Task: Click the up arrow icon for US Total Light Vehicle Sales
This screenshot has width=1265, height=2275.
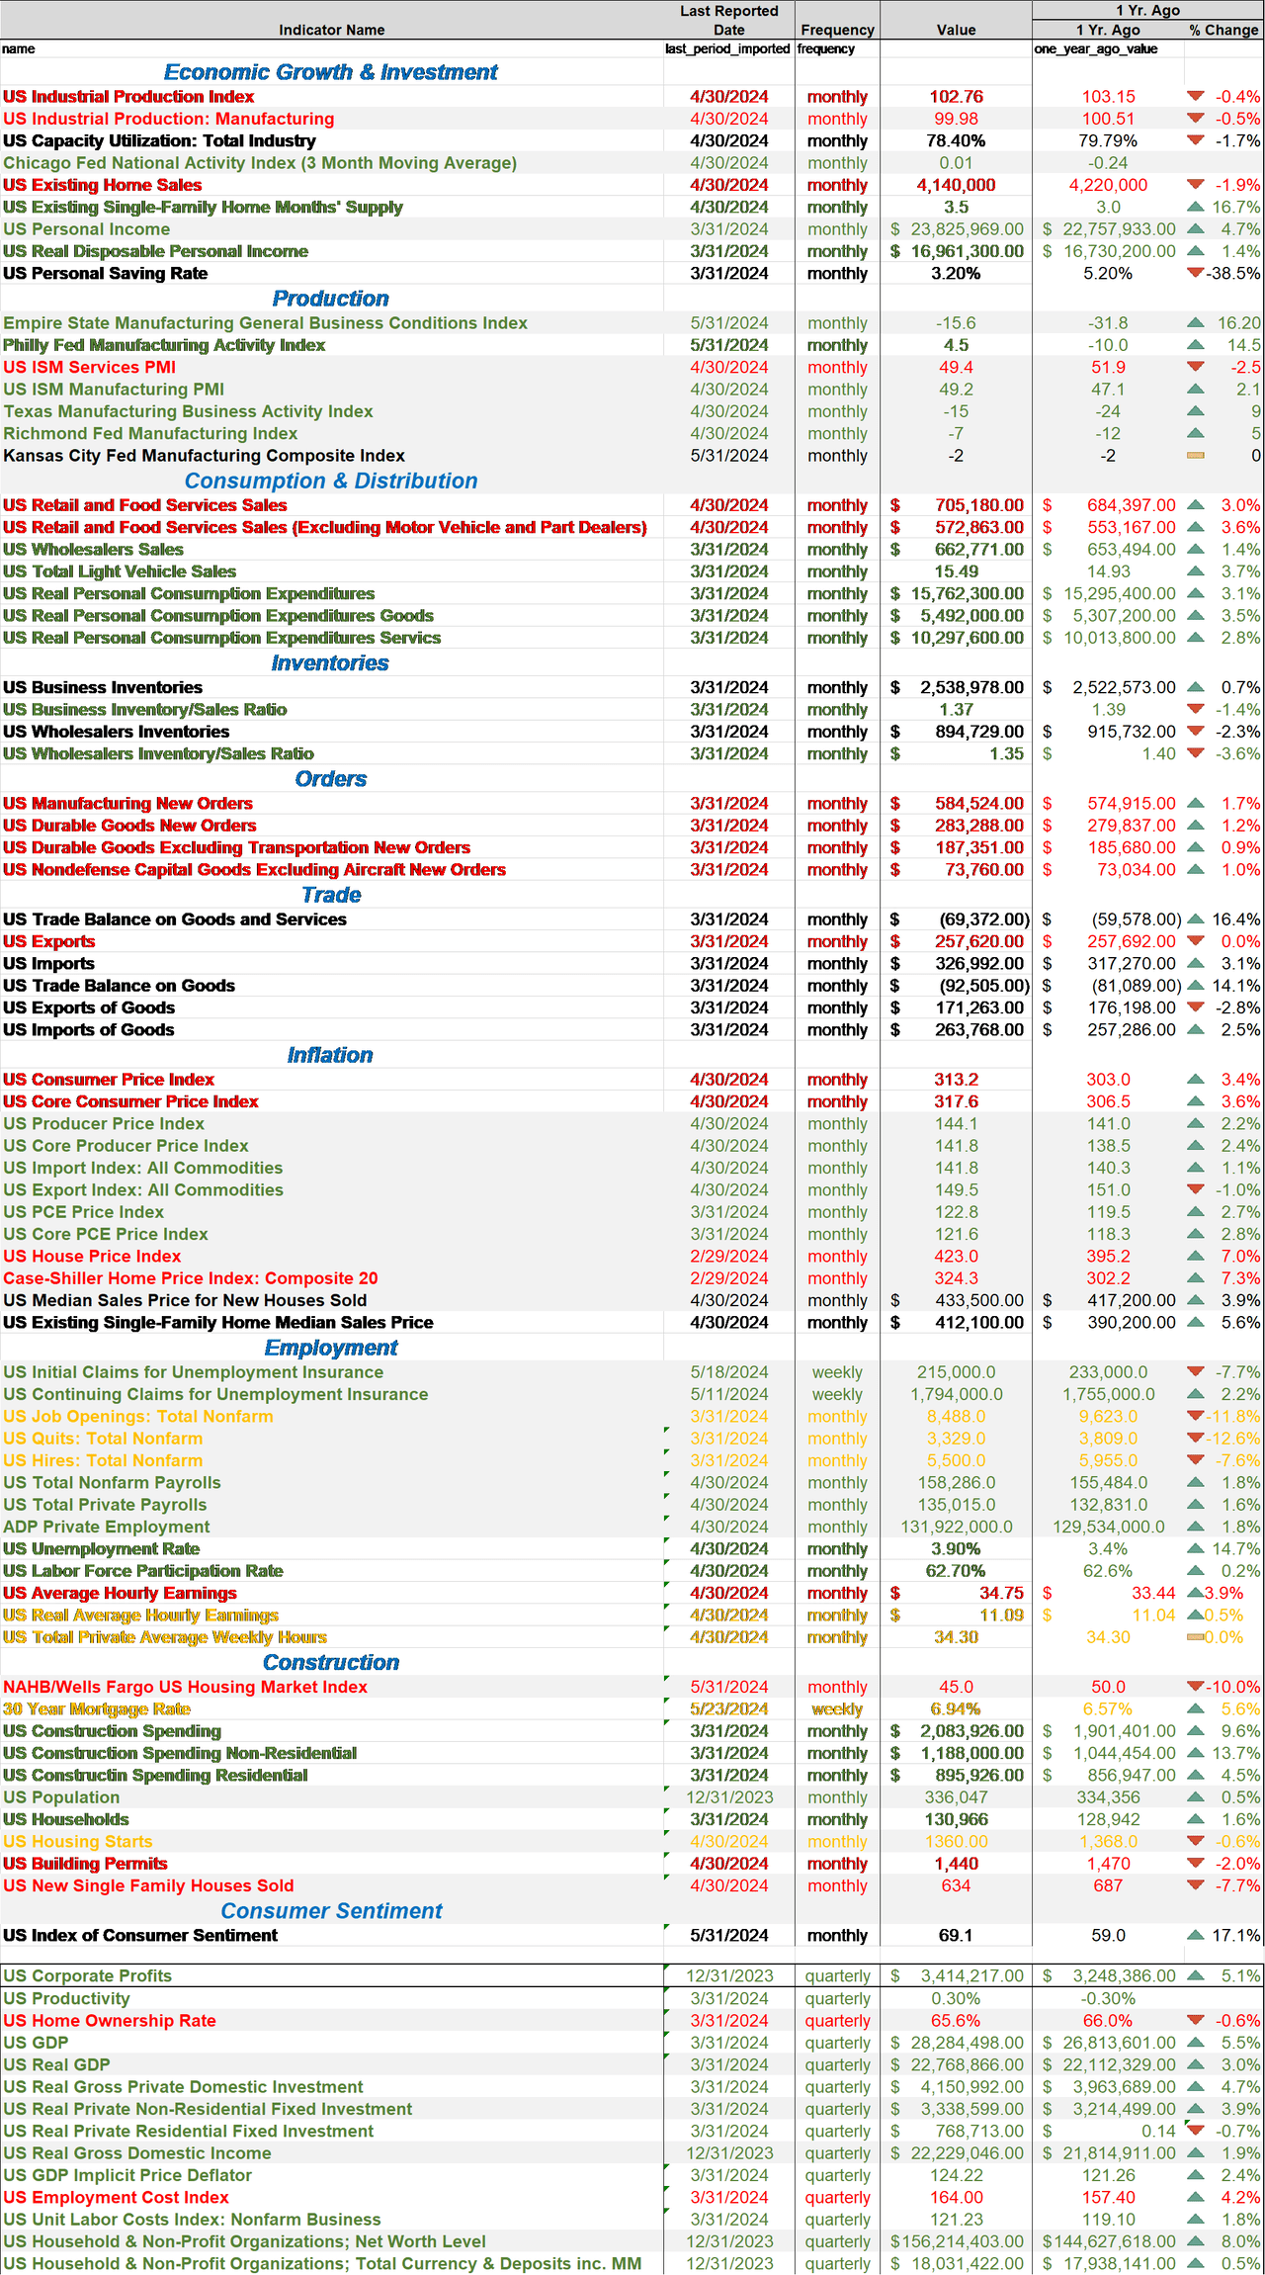Action: pos(1196,570)
